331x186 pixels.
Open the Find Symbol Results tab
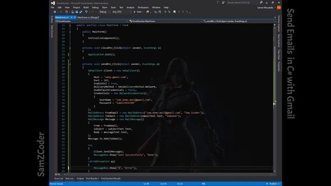click(x=111, y=179)
